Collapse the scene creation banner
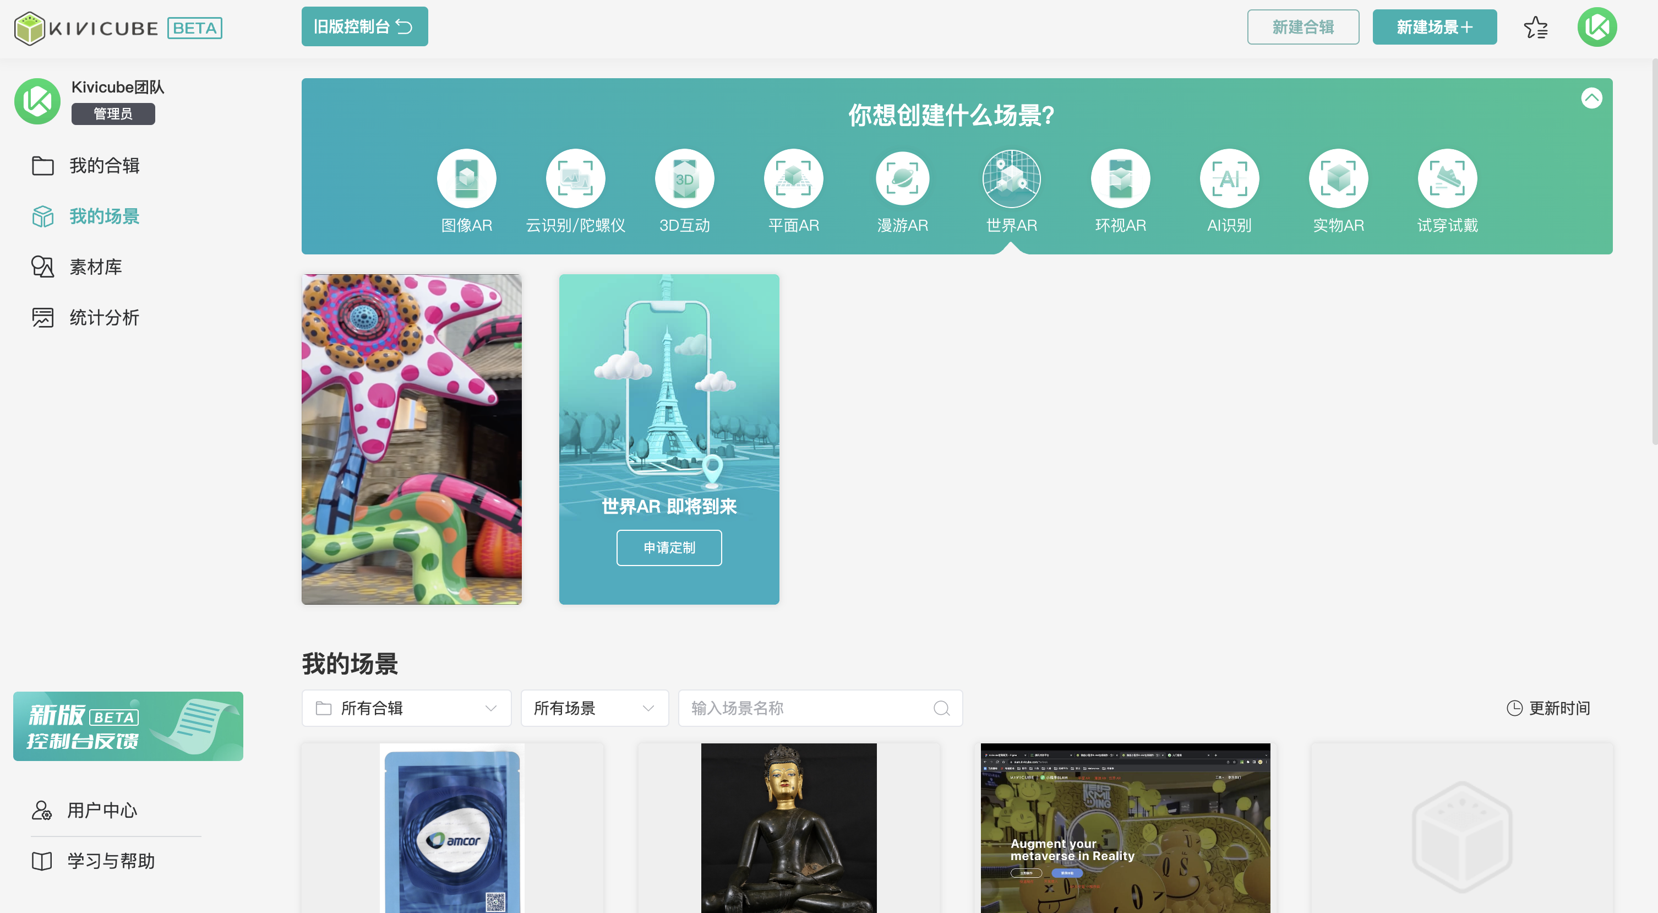The height and width of the screenshot is (913, 1658). tap(1591, 98)
